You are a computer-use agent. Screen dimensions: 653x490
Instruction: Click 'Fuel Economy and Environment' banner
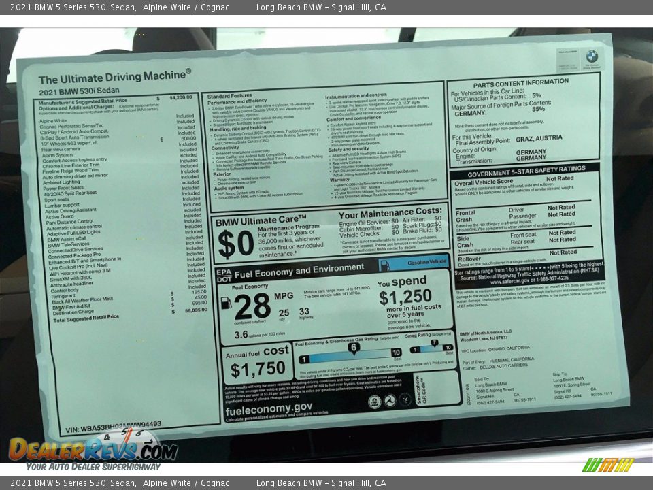coord(299,272)
